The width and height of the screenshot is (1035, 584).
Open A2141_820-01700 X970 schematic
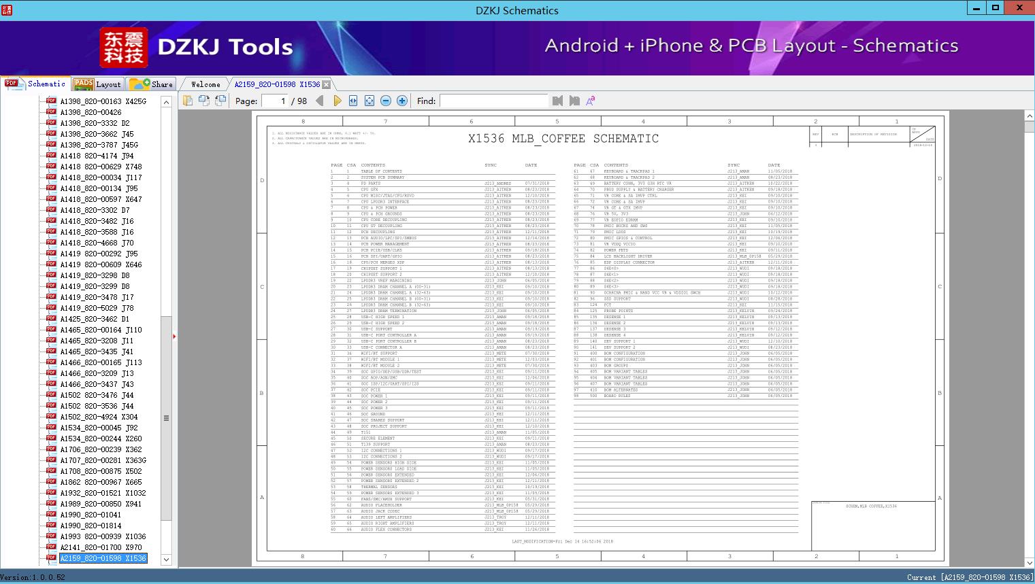coord(101,547)
